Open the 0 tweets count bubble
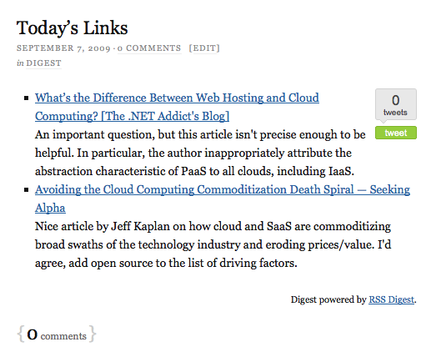Viewport: 431px width, 362px height. pyautogui.click(x=396, y=105)
